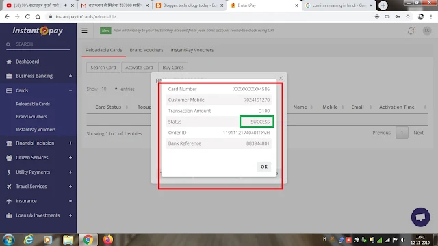Click the taskbar volume icon
This screenshot has height=246, width=438.
[x=402, y=240]
